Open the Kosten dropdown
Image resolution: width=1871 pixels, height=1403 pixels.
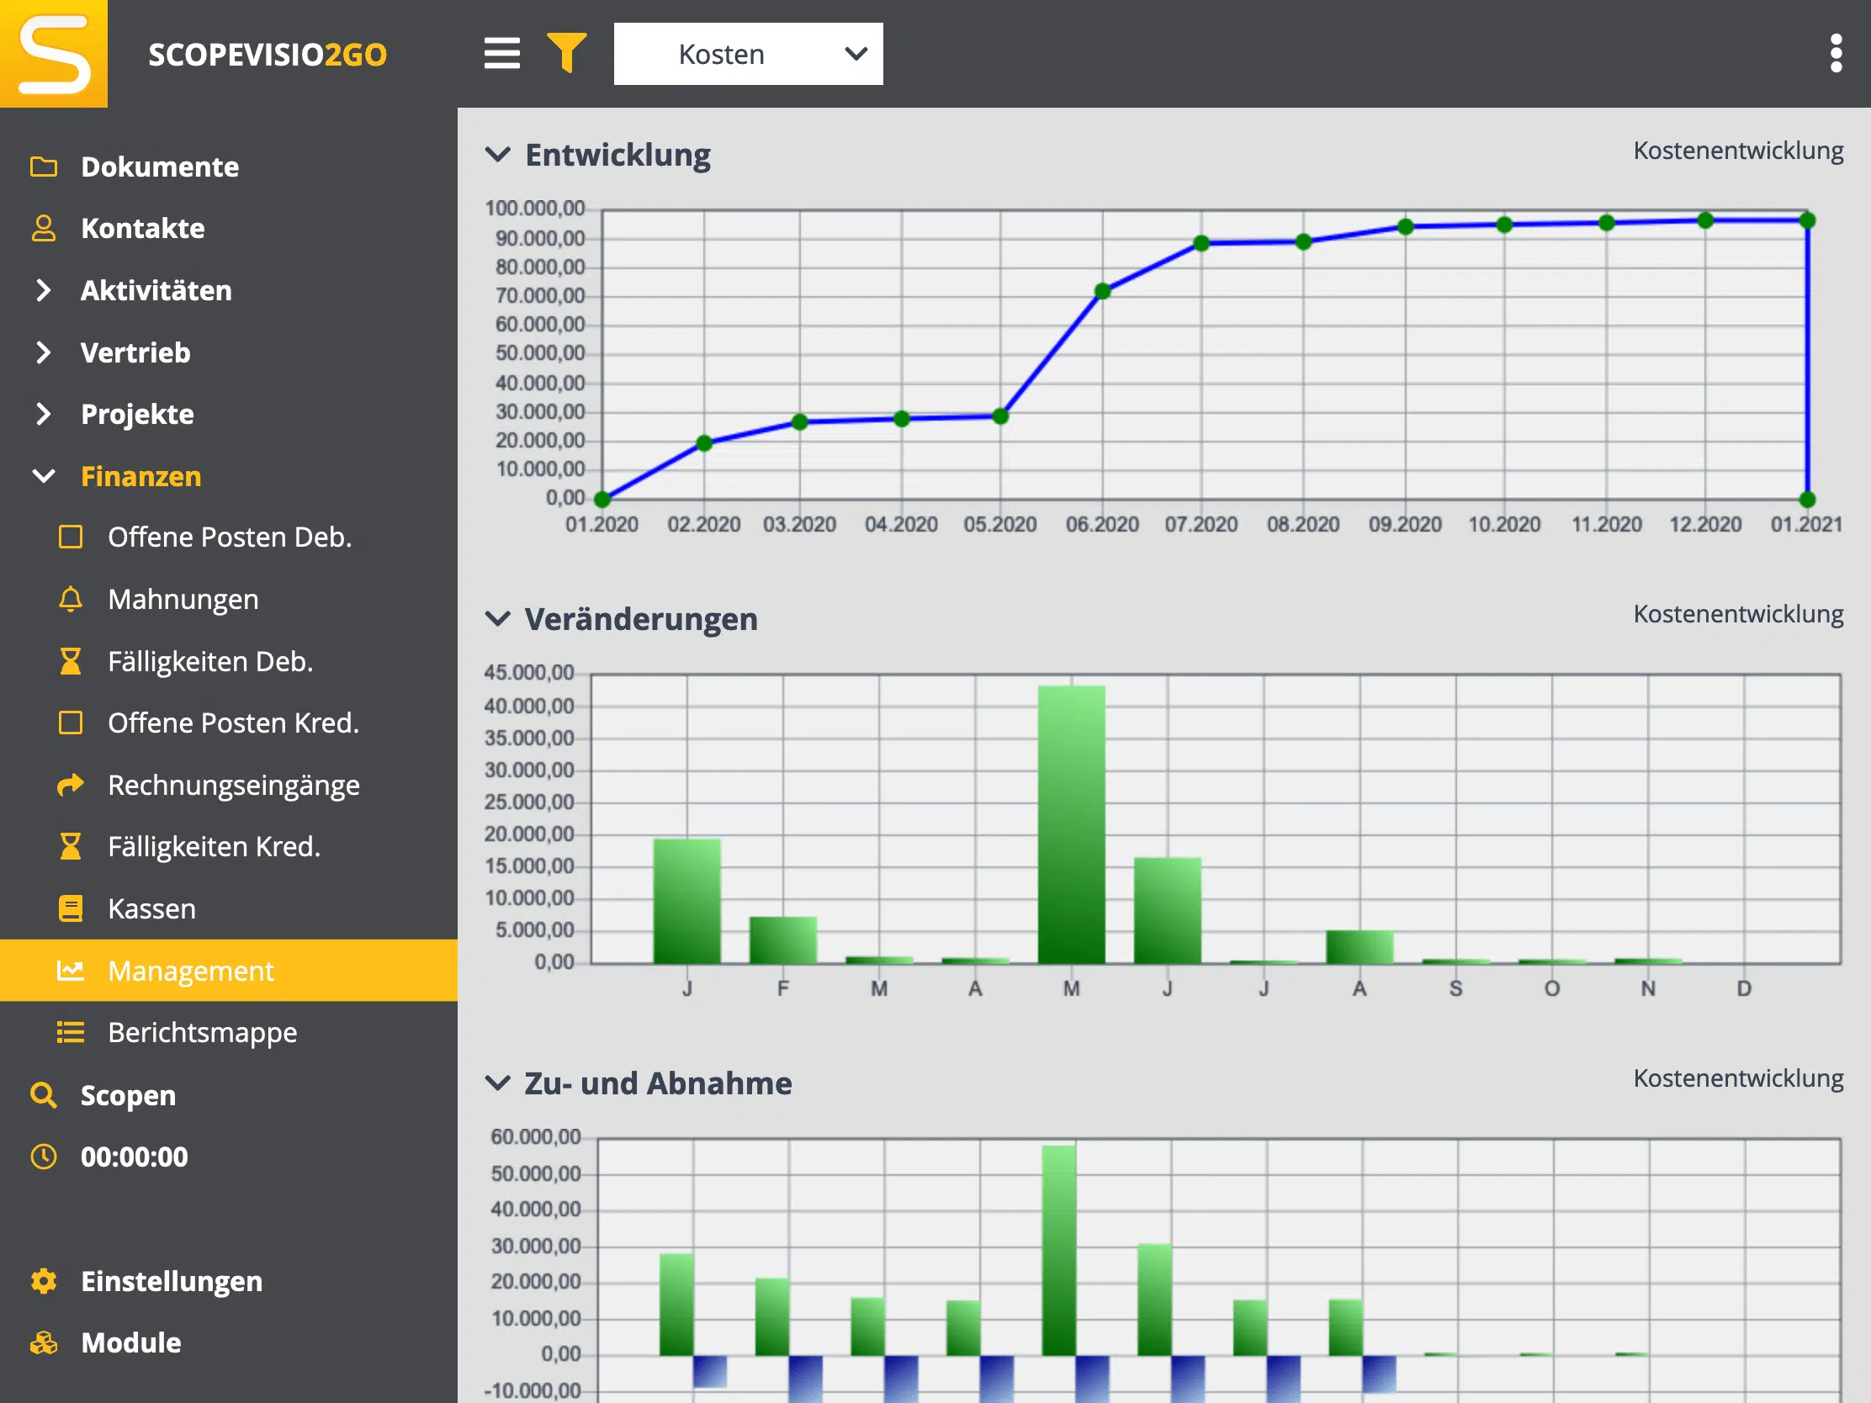pyautogui.click(x=748, y=53)
